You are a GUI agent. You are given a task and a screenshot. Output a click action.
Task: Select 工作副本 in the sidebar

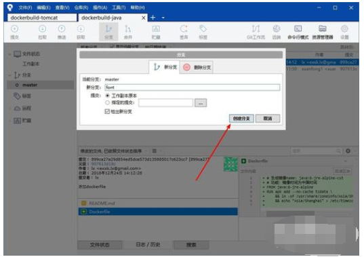(31, 64)
